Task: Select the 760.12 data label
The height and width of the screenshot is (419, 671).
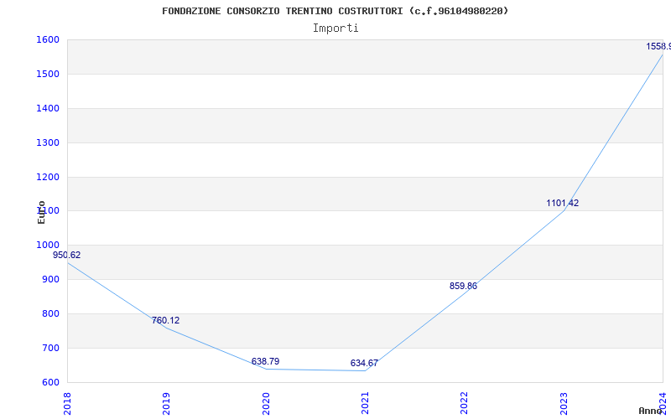Action: (165, 321)
